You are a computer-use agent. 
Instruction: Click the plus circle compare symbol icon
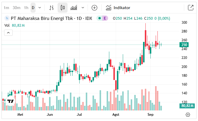pos(94,8)
